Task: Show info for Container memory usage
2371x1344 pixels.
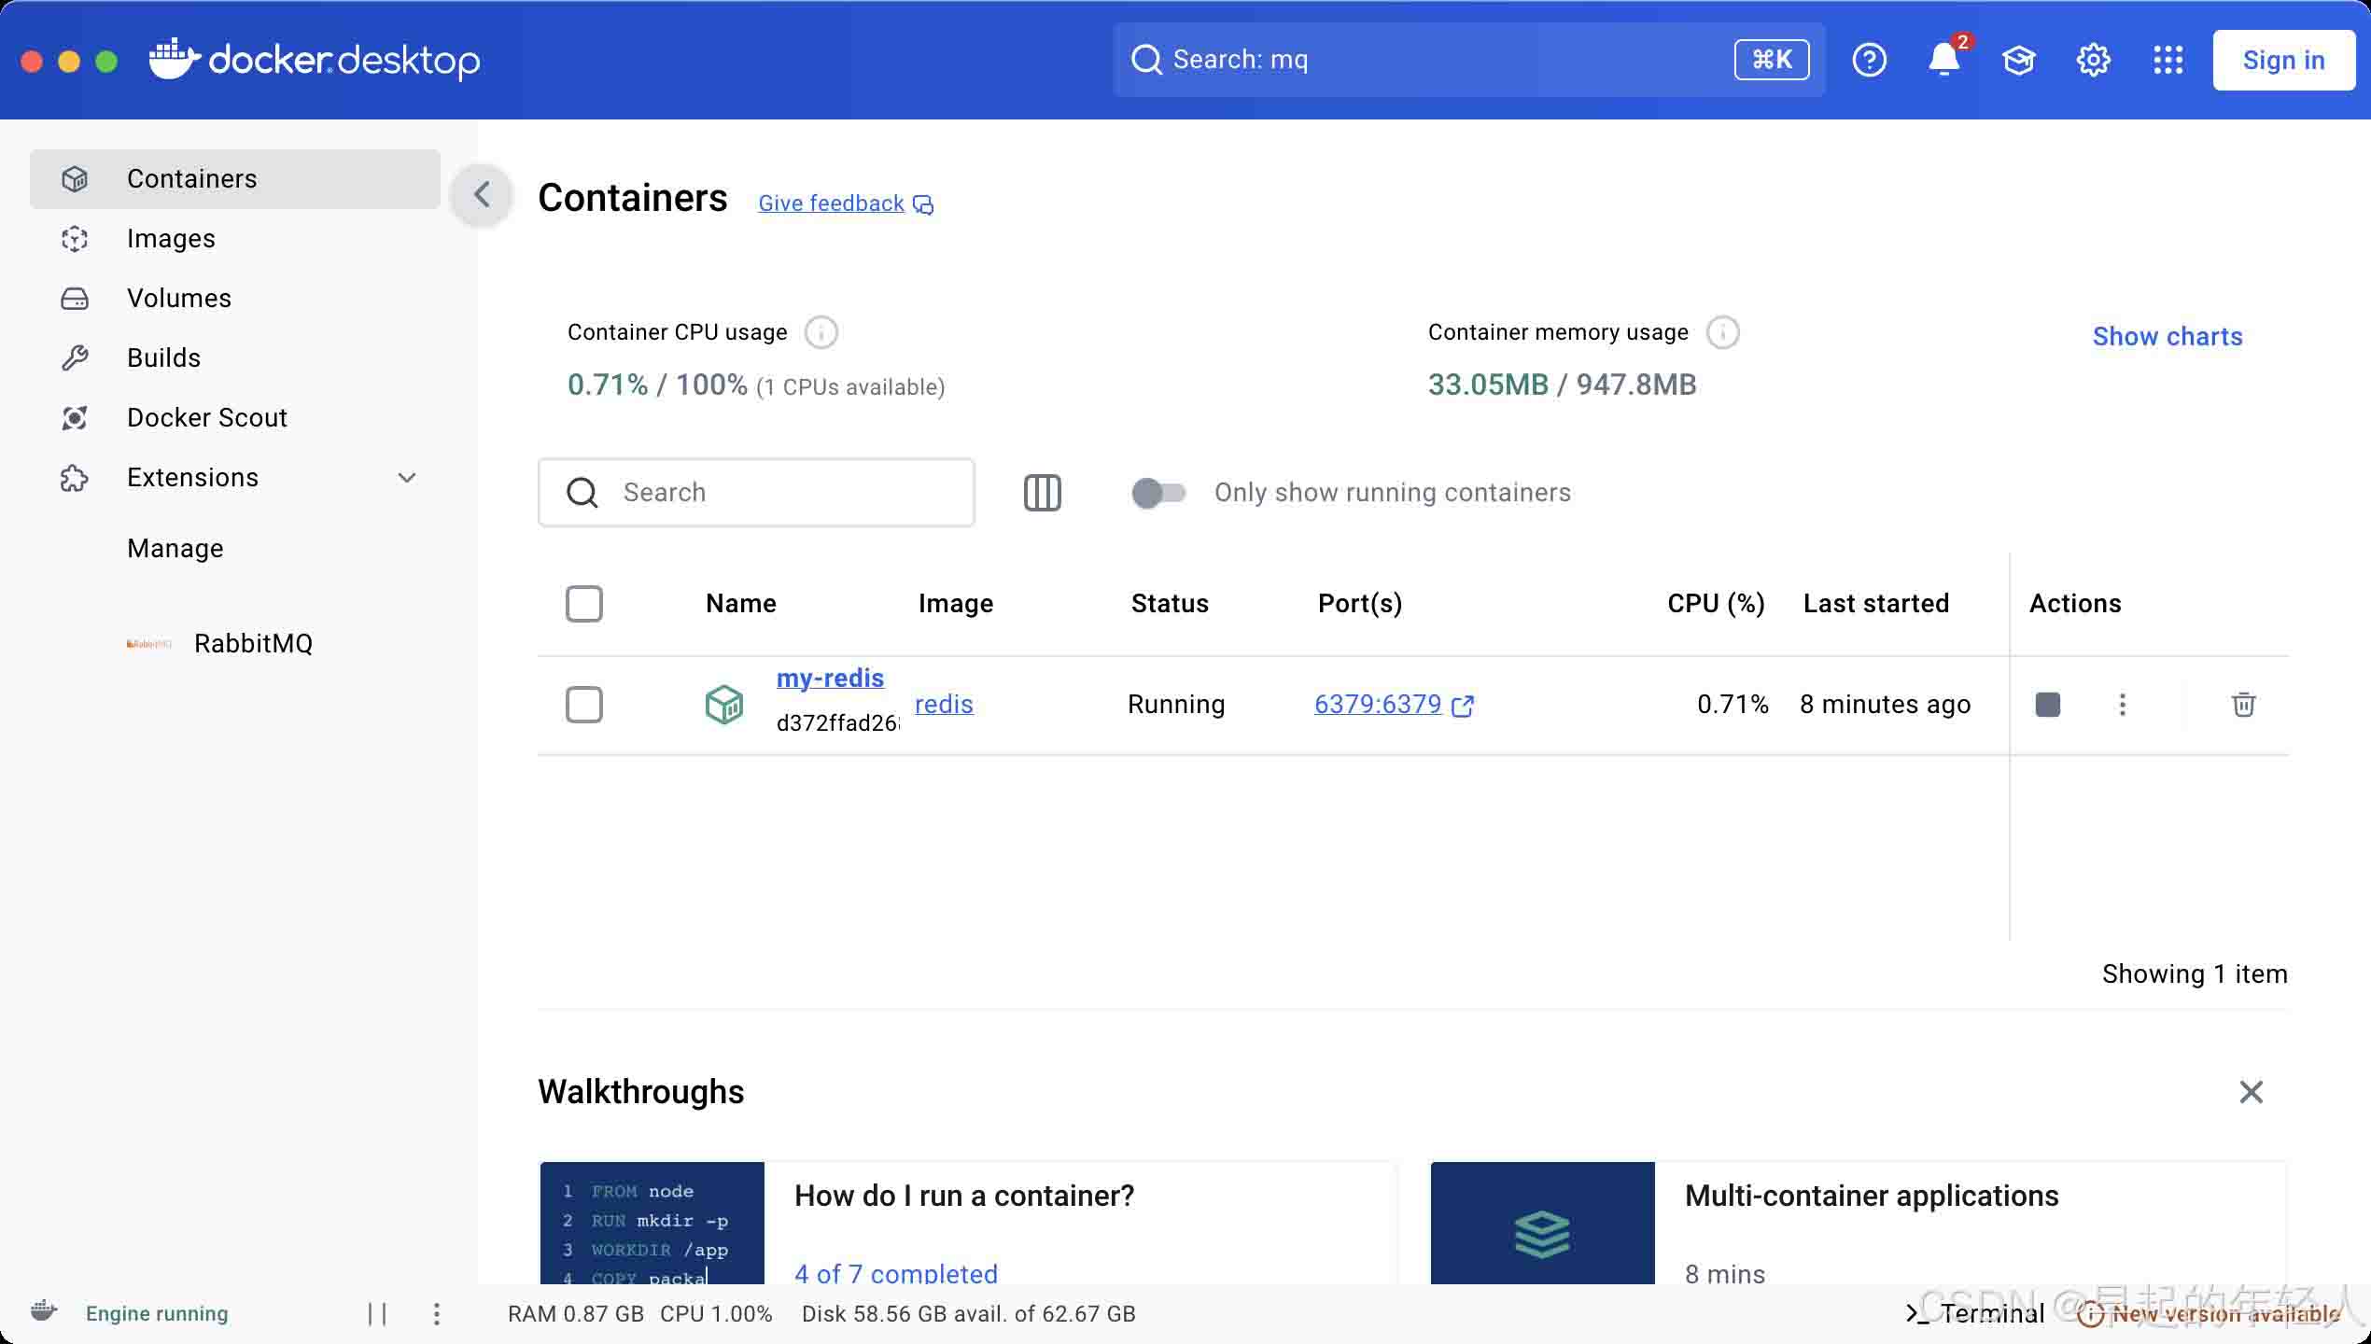Action: point(1723,332)
